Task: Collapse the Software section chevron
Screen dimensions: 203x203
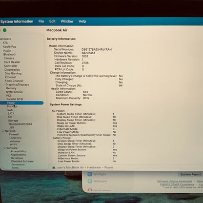Action: [4, 148]
